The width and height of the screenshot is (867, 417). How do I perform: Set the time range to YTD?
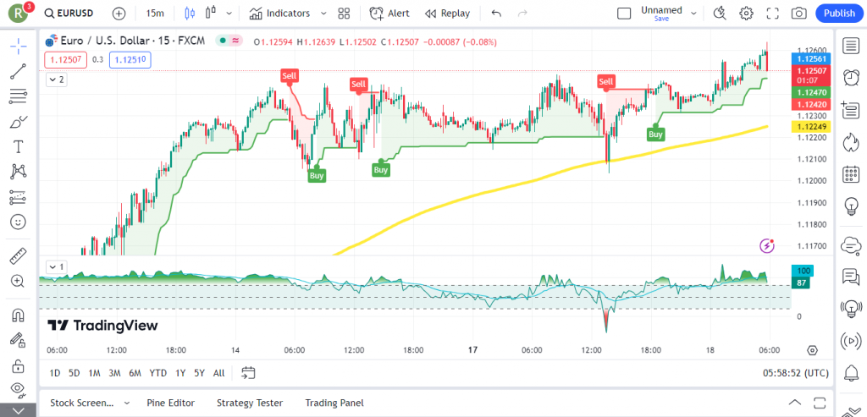pos(157,373)
